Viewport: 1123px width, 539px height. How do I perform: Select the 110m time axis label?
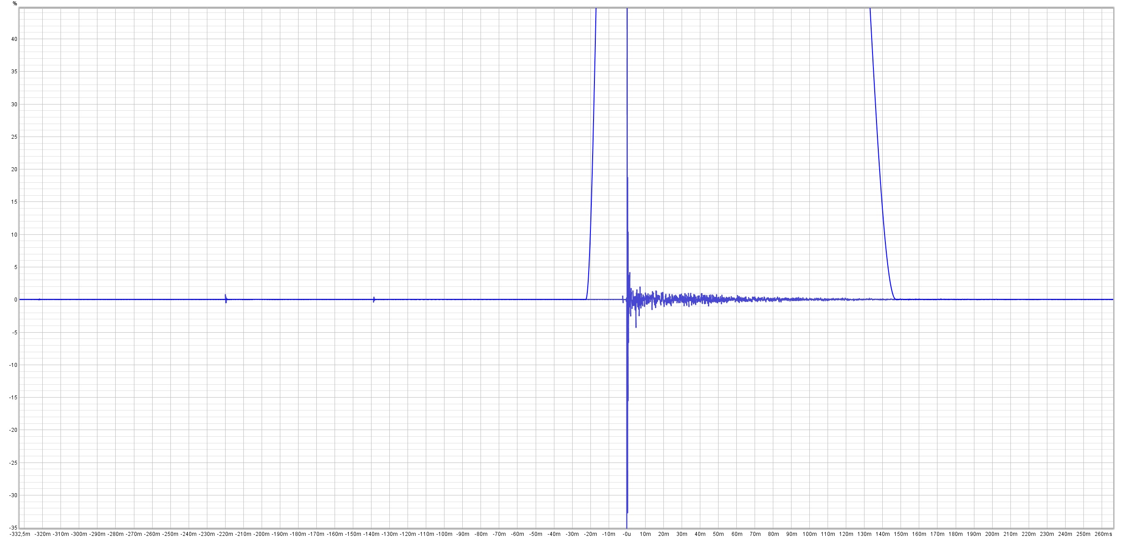[x=828, y=534]
